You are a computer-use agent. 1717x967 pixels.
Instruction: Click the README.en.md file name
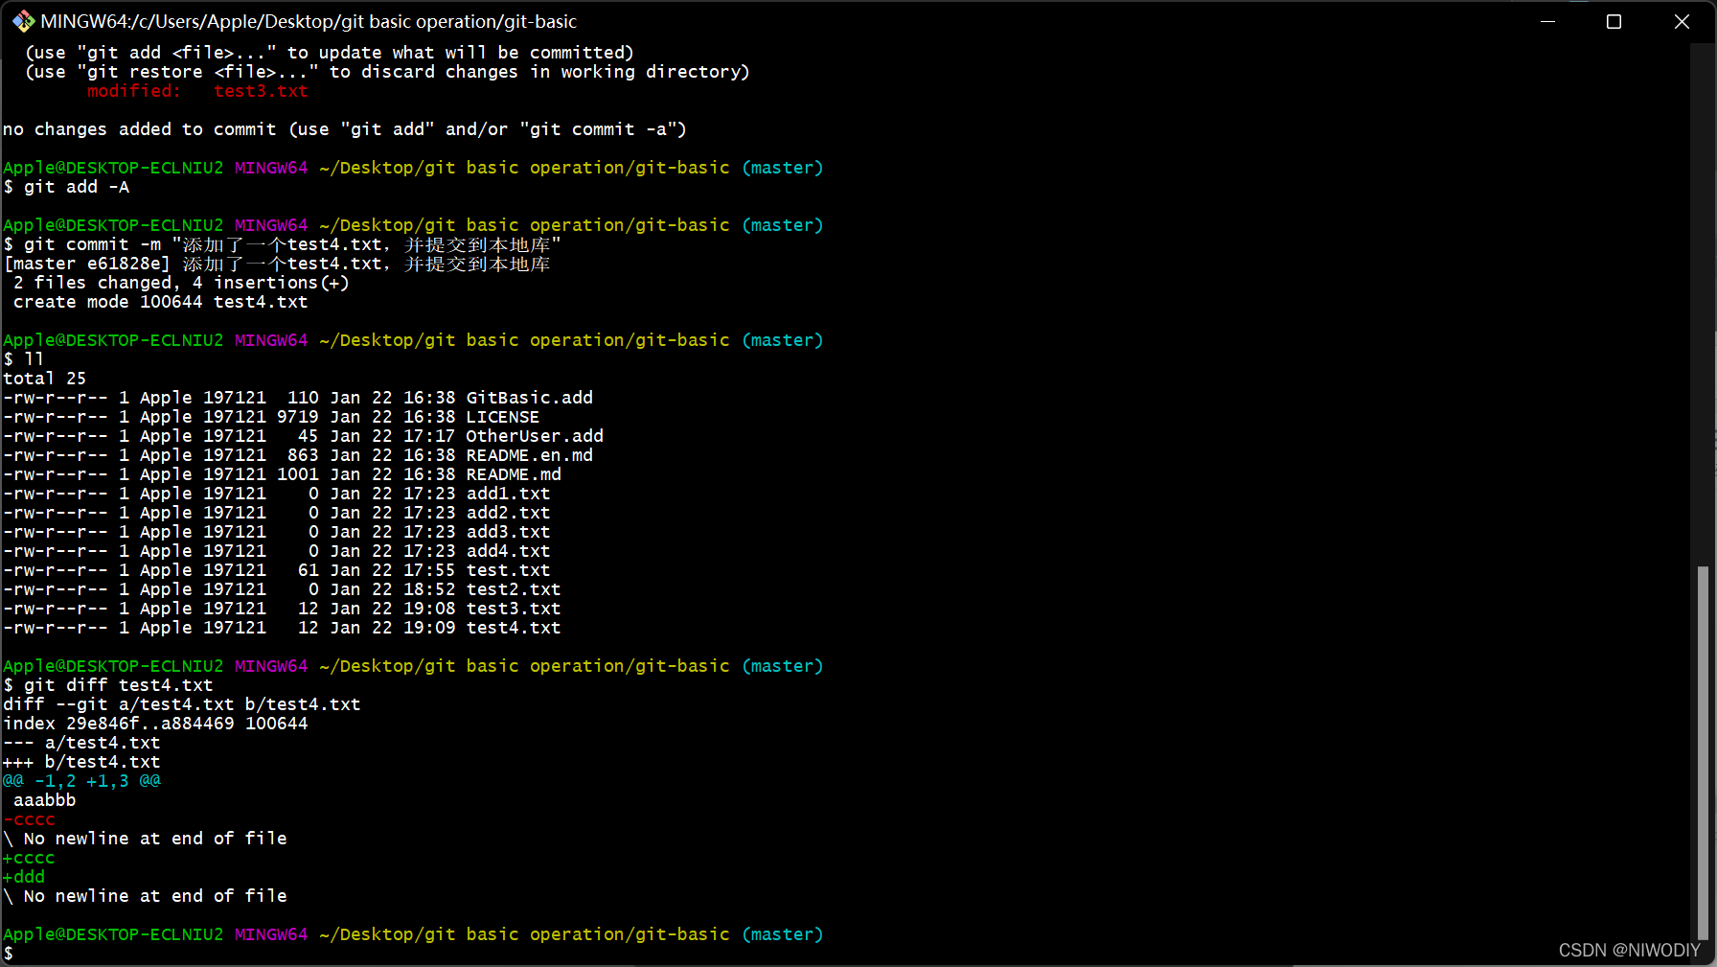[x=530, y=455]
